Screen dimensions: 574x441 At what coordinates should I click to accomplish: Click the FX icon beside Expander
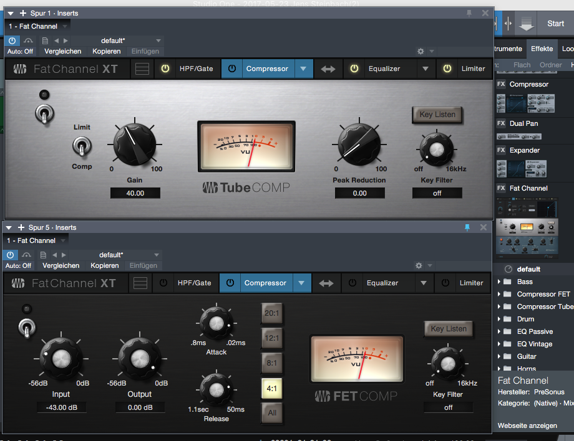[x=501, y=150]
